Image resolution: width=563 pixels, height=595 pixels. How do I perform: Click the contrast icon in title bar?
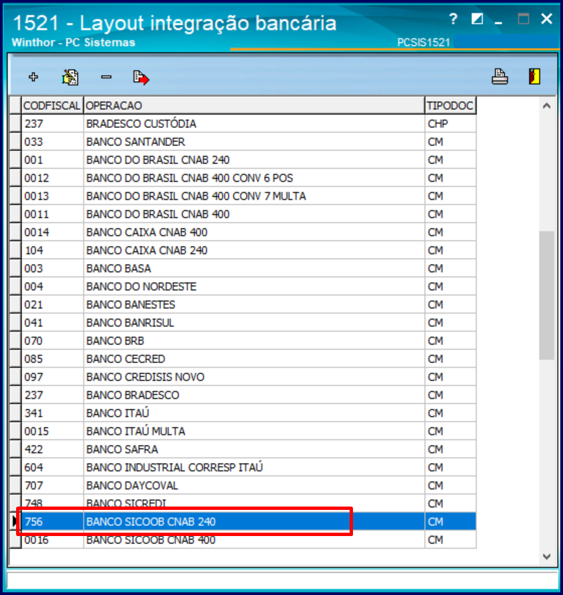(477, 19)
